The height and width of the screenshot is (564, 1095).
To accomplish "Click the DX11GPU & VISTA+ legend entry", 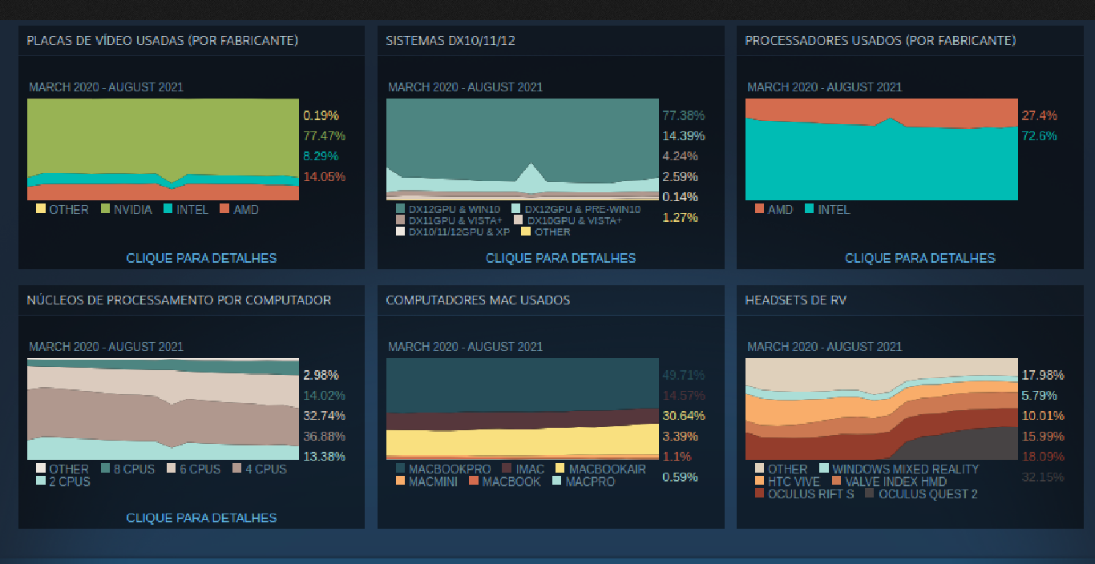I will click(x=449, y=220).
